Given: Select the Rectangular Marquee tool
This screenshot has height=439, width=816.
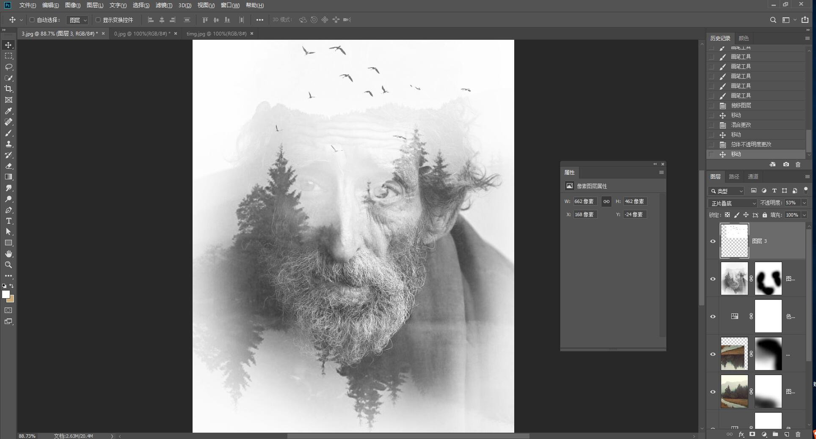Looking at the screenshot, I should tap(8, 56).
